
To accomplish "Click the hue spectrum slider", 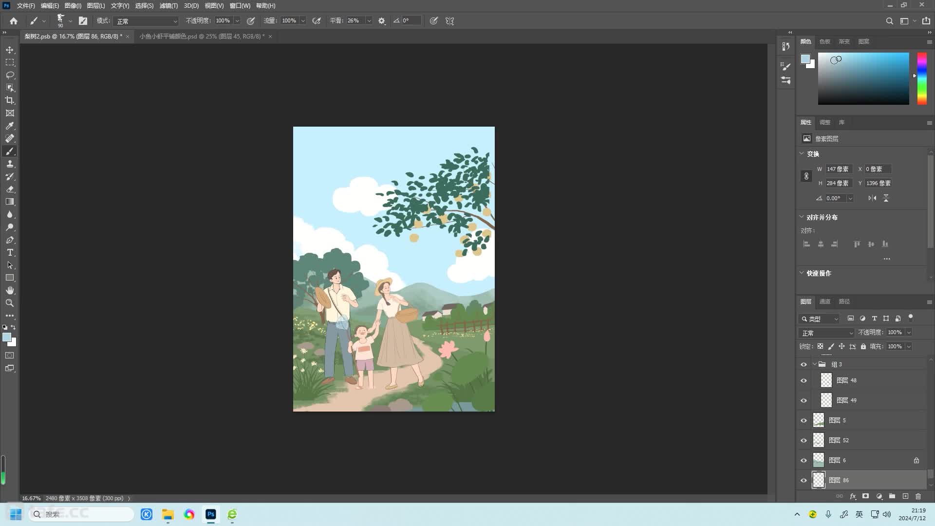I will click(922, 78).
